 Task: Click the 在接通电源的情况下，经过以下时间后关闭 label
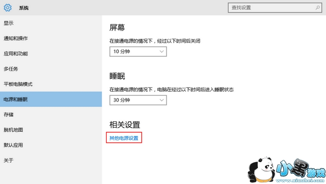155,41
